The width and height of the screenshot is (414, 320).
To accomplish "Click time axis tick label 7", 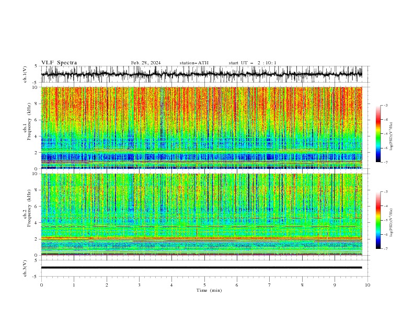I will point(270,285).
